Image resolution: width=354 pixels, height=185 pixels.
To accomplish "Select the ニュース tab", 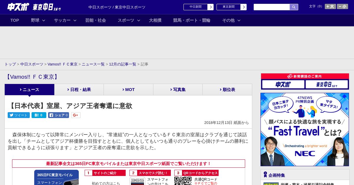I will pyautogui.click(x=29, y=90).
